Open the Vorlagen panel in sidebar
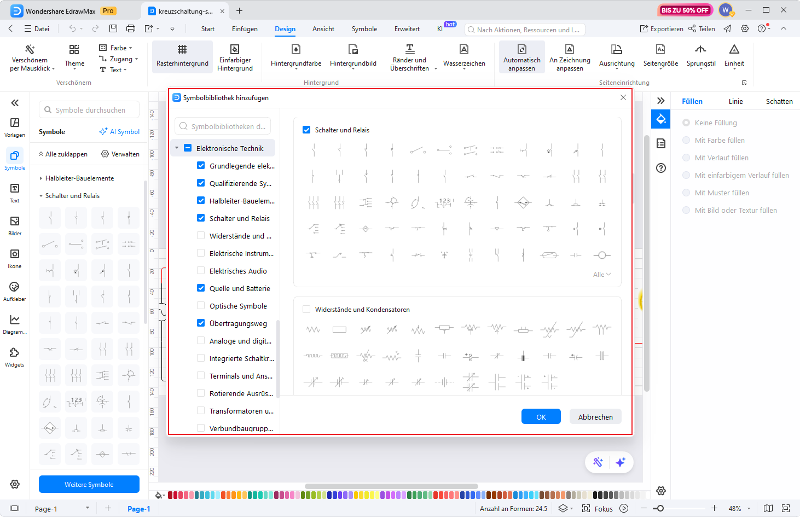 15,127
